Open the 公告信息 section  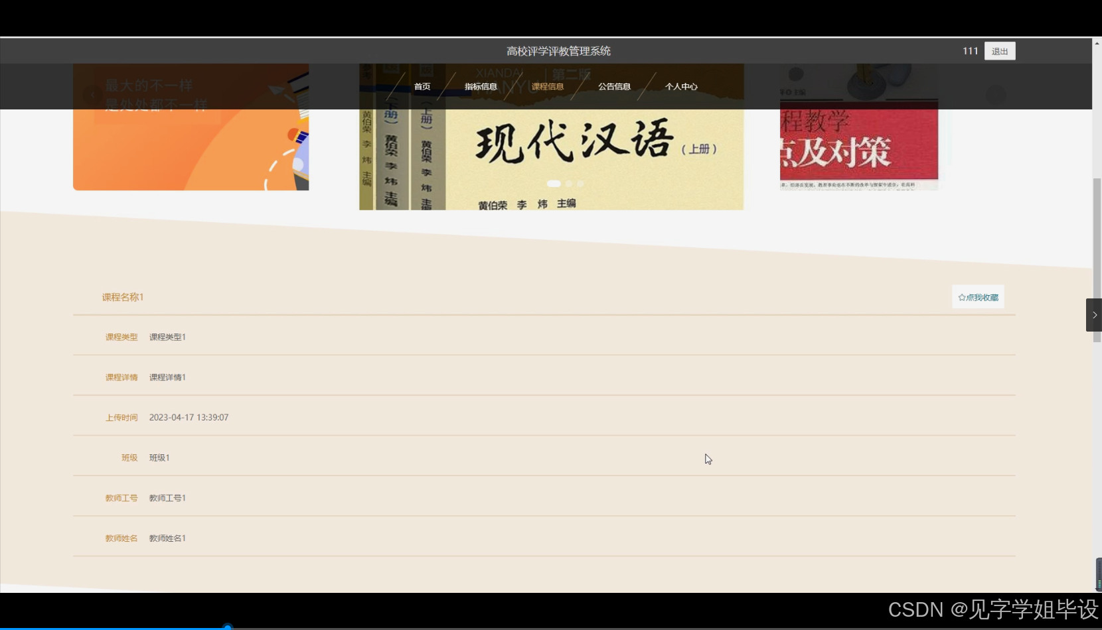[614, 86]
